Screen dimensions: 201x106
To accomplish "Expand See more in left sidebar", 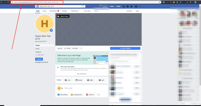I will click(x=40, y=55).
